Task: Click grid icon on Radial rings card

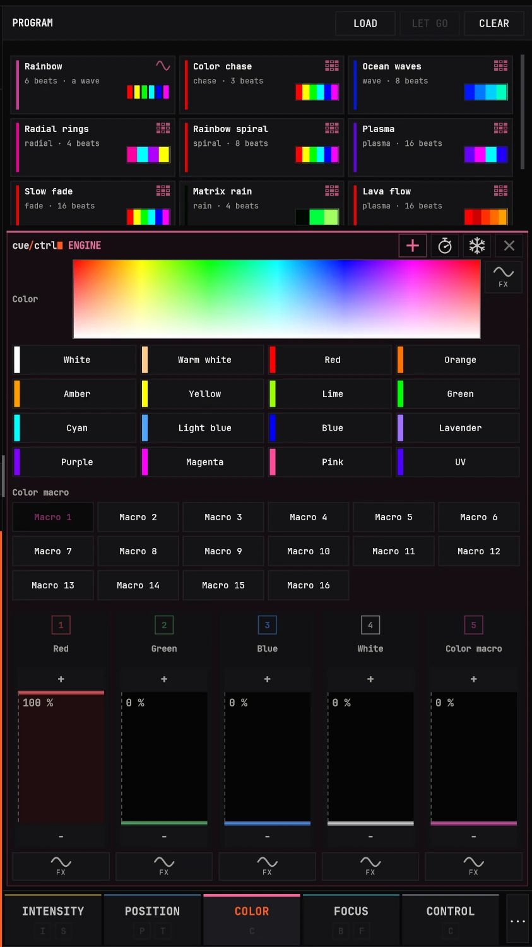Action: pyautogui.click(x=163, y=128)
